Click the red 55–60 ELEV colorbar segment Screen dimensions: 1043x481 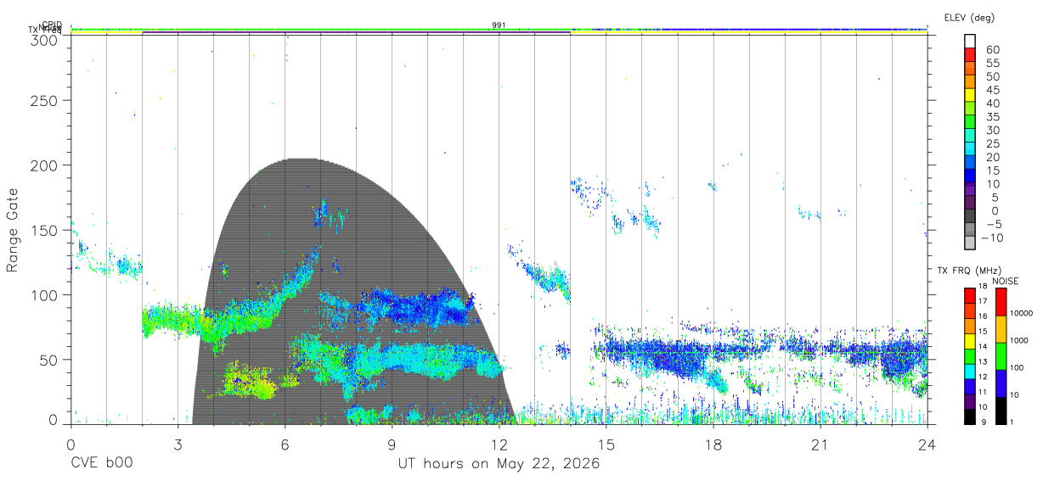pos(970,57)
